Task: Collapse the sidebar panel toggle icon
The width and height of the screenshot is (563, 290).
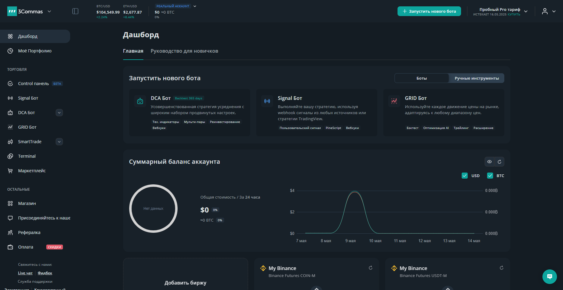Action: pos(75,11)
